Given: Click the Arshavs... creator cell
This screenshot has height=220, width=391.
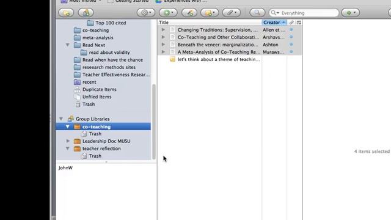Looking at the screenshot, I should tap(273, 37).
